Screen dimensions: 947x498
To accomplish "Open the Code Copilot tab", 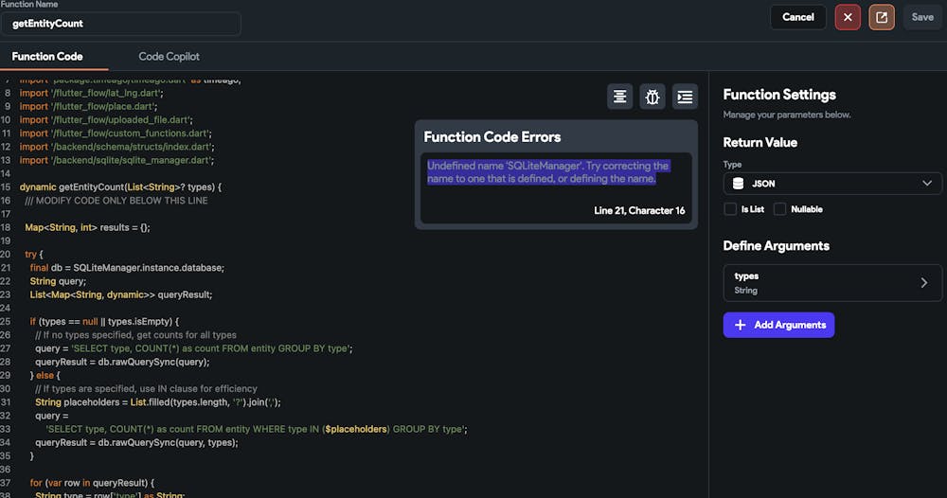I will (169, 57).
